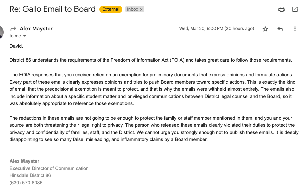The width and height of the screenshot is (304, 185).
Task: Click the Inbox label tag
Action: (x=133, y=9)
